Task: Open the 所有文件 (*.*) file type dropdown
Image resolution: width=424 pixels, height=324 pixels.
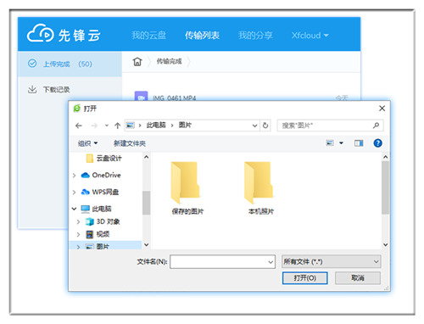Action: pyautogui.click(x=332, y=262)
